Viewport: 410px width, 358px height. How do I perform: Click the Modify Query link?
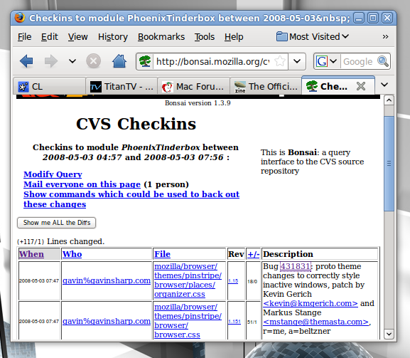[53, 174]
